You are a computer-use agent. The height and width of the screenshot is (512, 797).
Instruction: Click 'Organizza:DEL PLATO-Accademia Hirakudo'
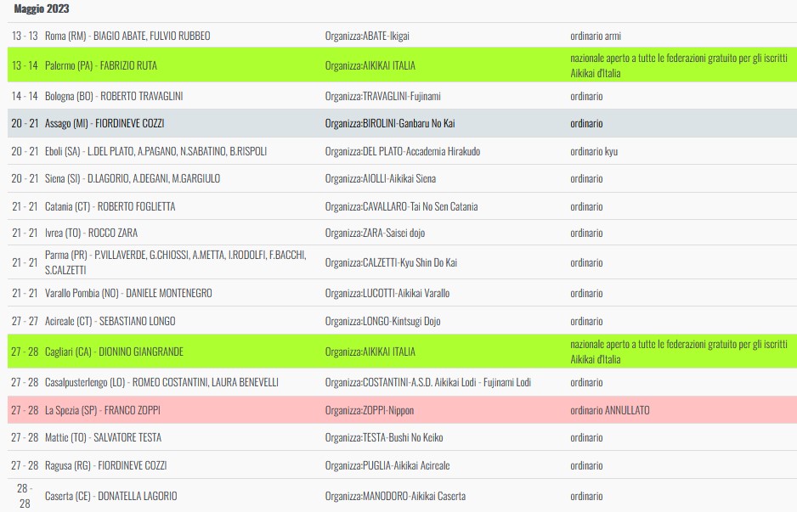(403, 151)
